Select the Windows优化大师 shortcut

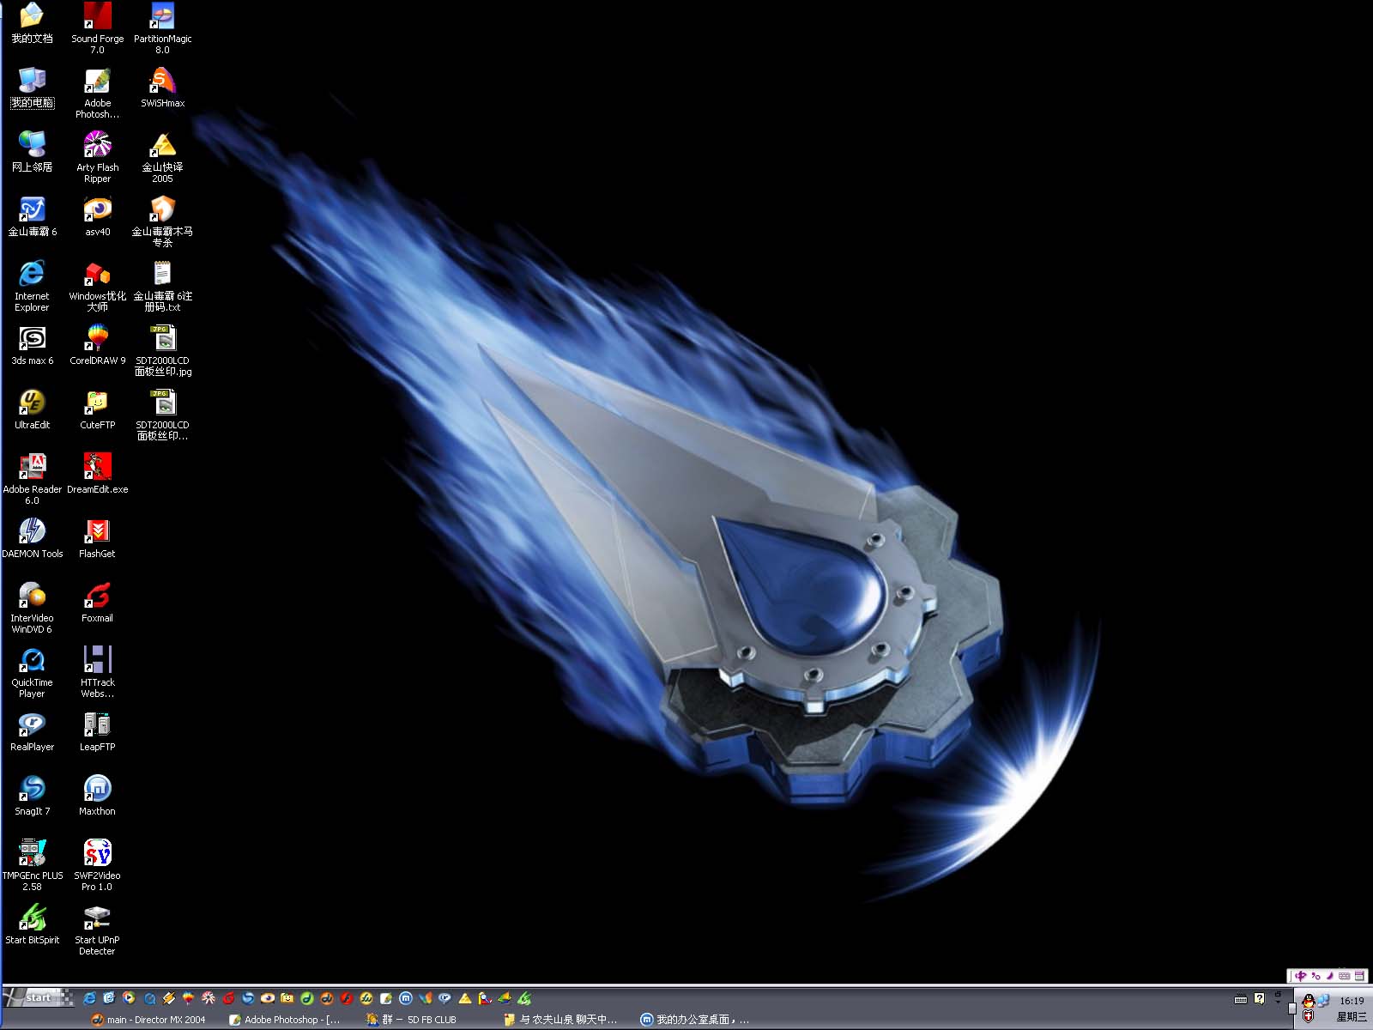tap(97, 286)
